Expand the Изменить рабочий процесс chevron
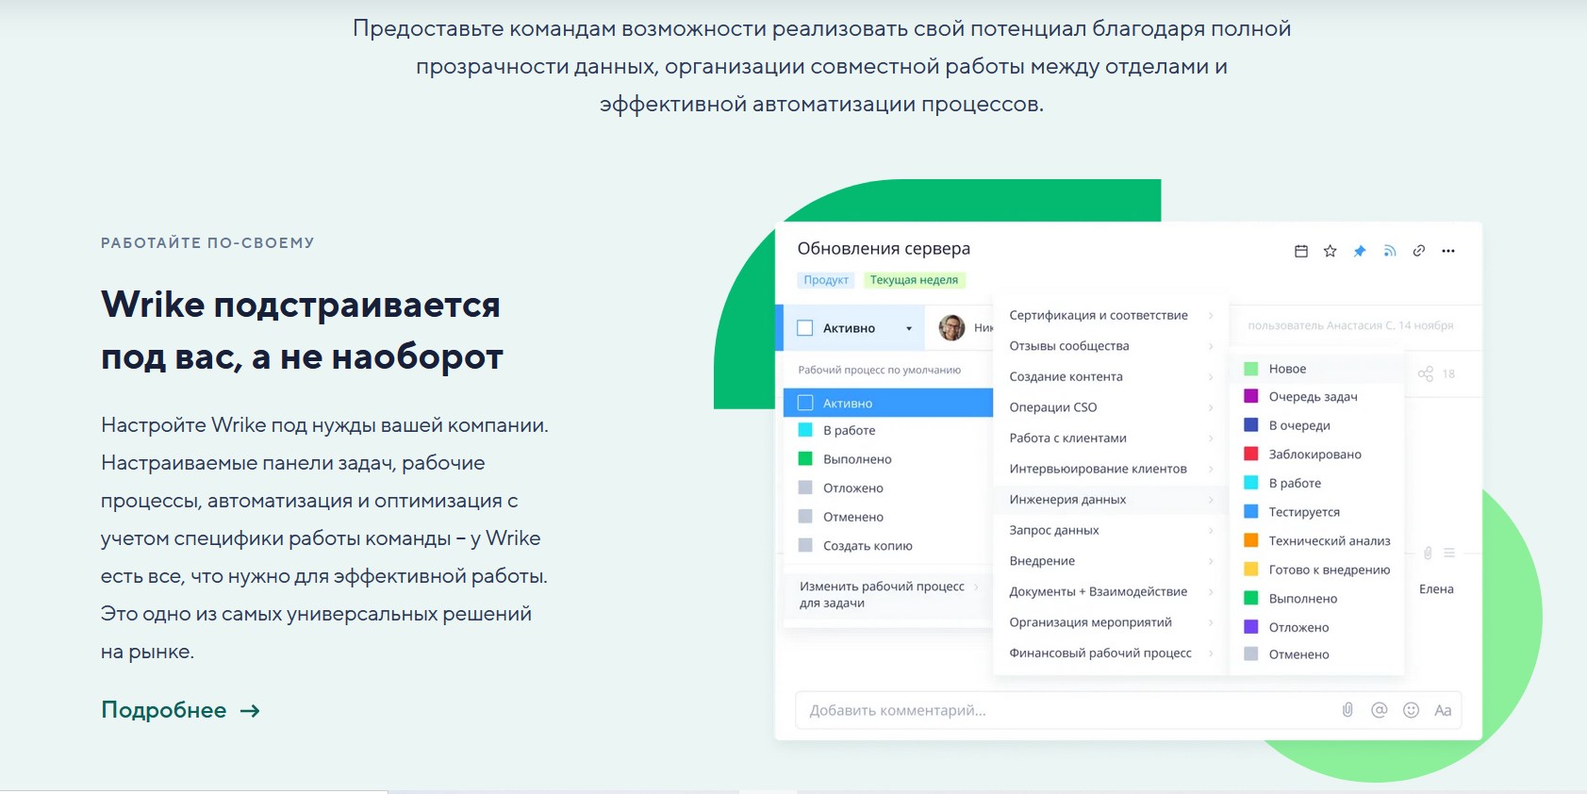 976,587
